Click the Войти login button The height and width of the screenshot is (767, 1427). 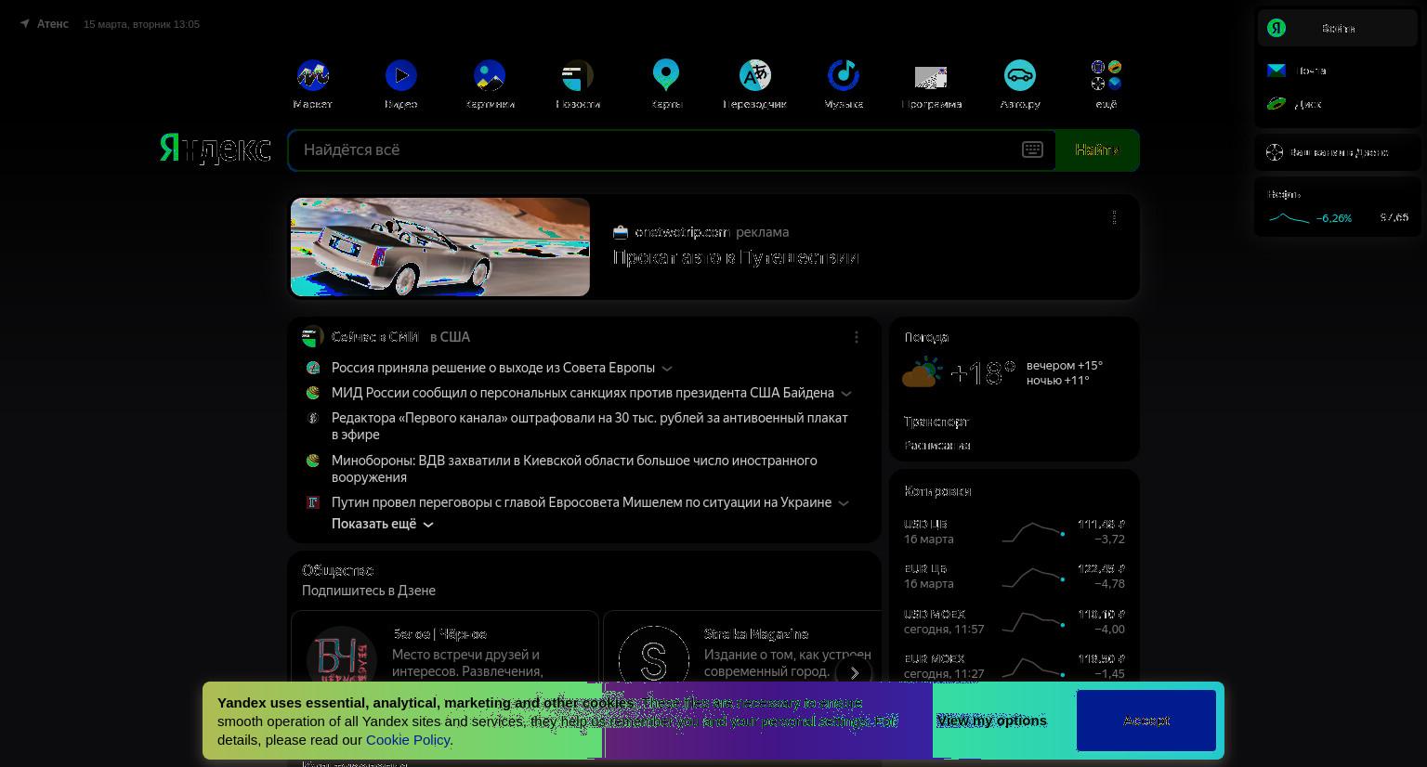pos(1337,28)
